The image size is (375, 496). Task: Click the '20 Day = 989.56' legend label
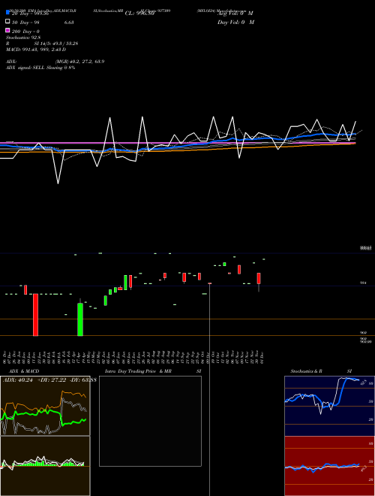point(30,14)
